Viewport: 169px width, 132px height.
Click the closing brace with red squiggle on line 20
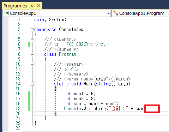pyautogui.click(x=56, y=114)
